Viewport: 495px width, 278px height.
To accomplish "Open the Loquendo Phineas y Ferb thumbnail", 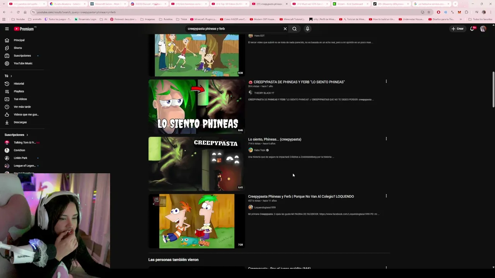I will point(196,221).
